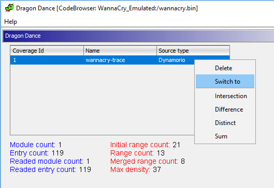Select Sum in the context menu
Viewport: 274px width, 188px height.
tap(225, 136)
